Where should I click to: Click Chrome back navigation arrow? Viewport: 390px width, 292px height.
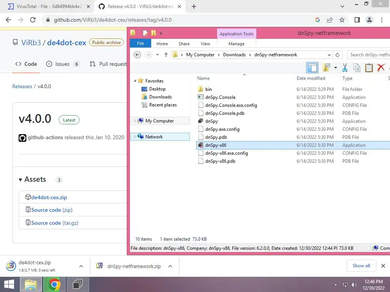tap(8, 20)
